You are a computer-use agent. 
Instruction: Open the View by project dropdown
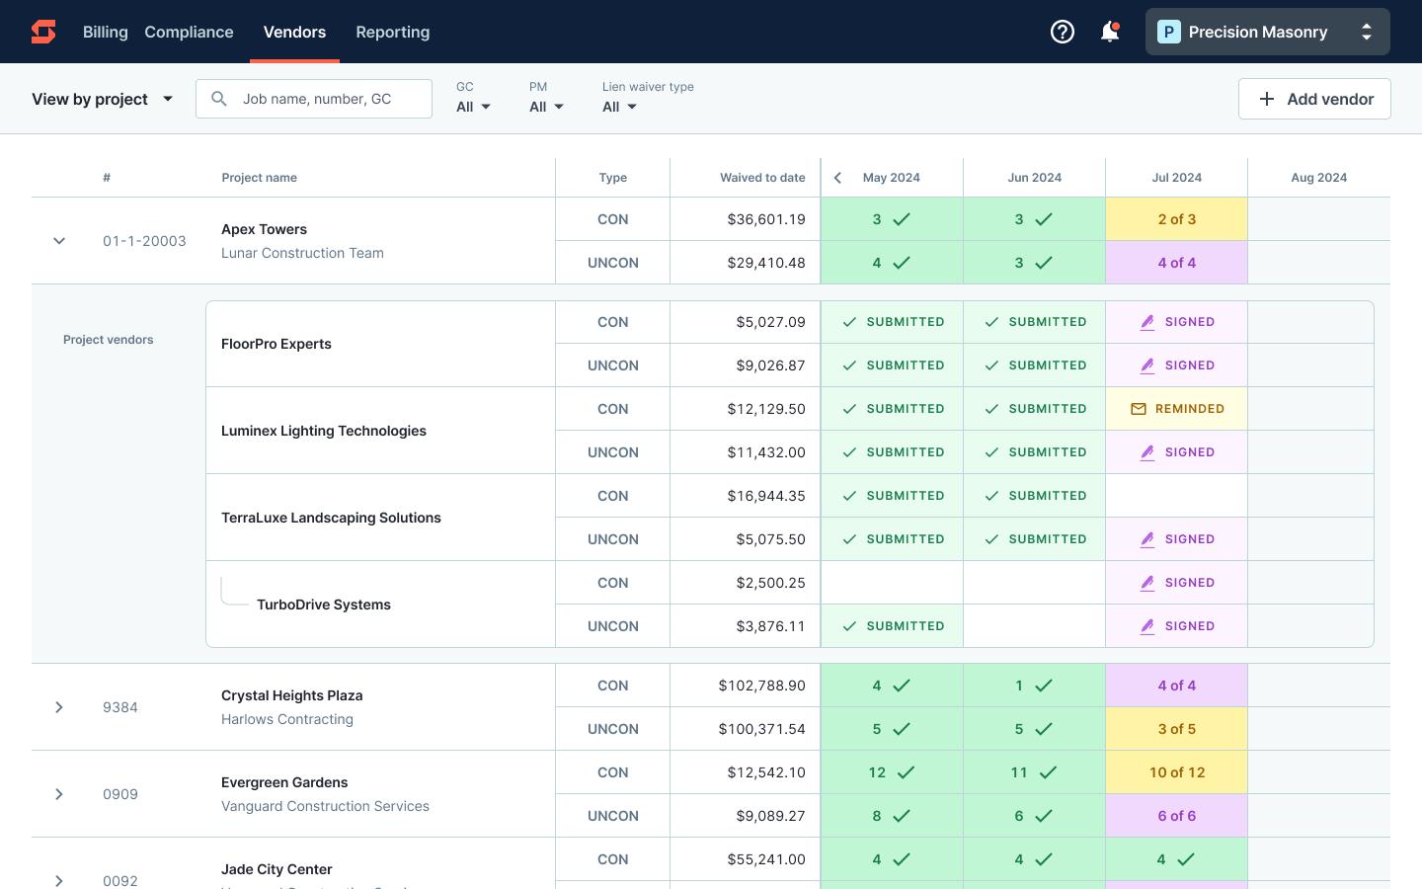[103, 99]
